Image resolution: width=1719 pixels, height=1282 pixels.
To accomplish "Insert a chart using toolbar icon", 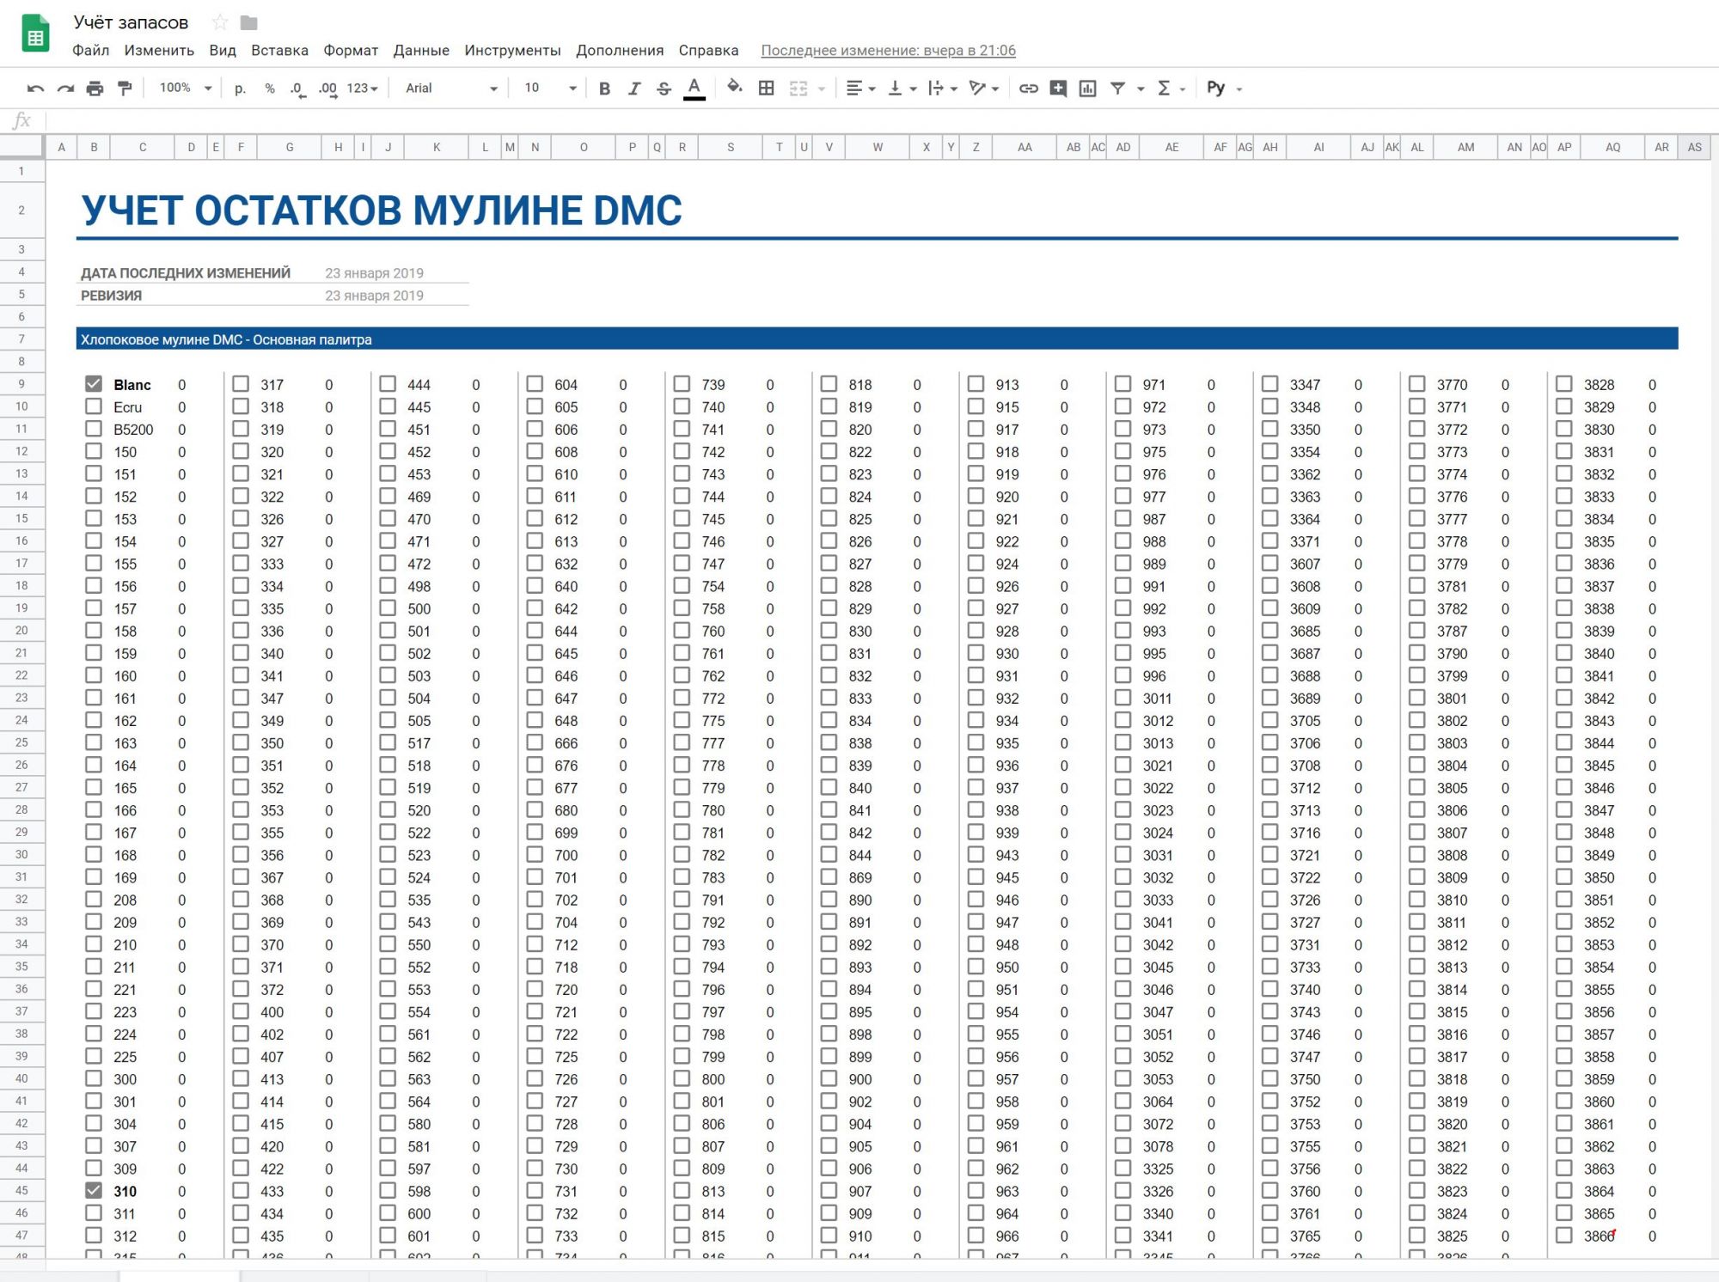I will point(1087,89).
